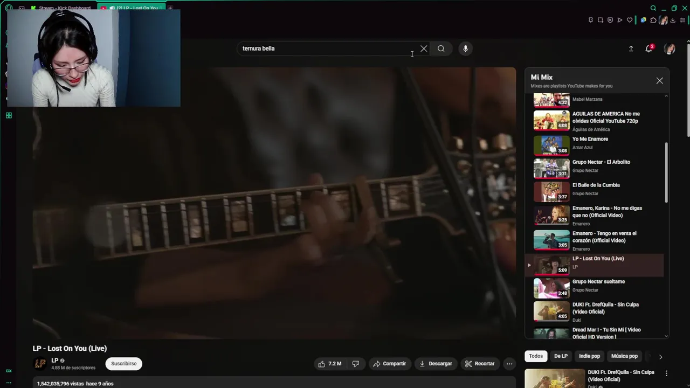
Task: Open the colorful extension icon in toolbar
Action: pos(643,20)
